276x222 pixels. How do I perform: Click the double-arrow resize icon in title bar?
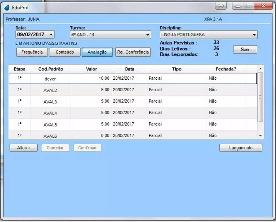coord(221,6)
